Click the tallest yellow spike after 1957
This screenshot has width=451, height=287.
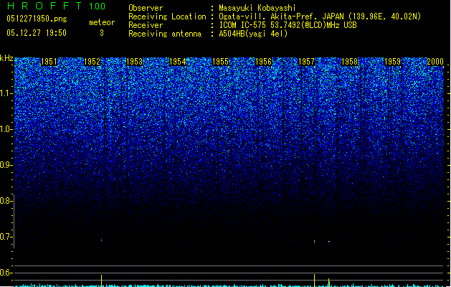pyautogui.click(x=314, y=281)
